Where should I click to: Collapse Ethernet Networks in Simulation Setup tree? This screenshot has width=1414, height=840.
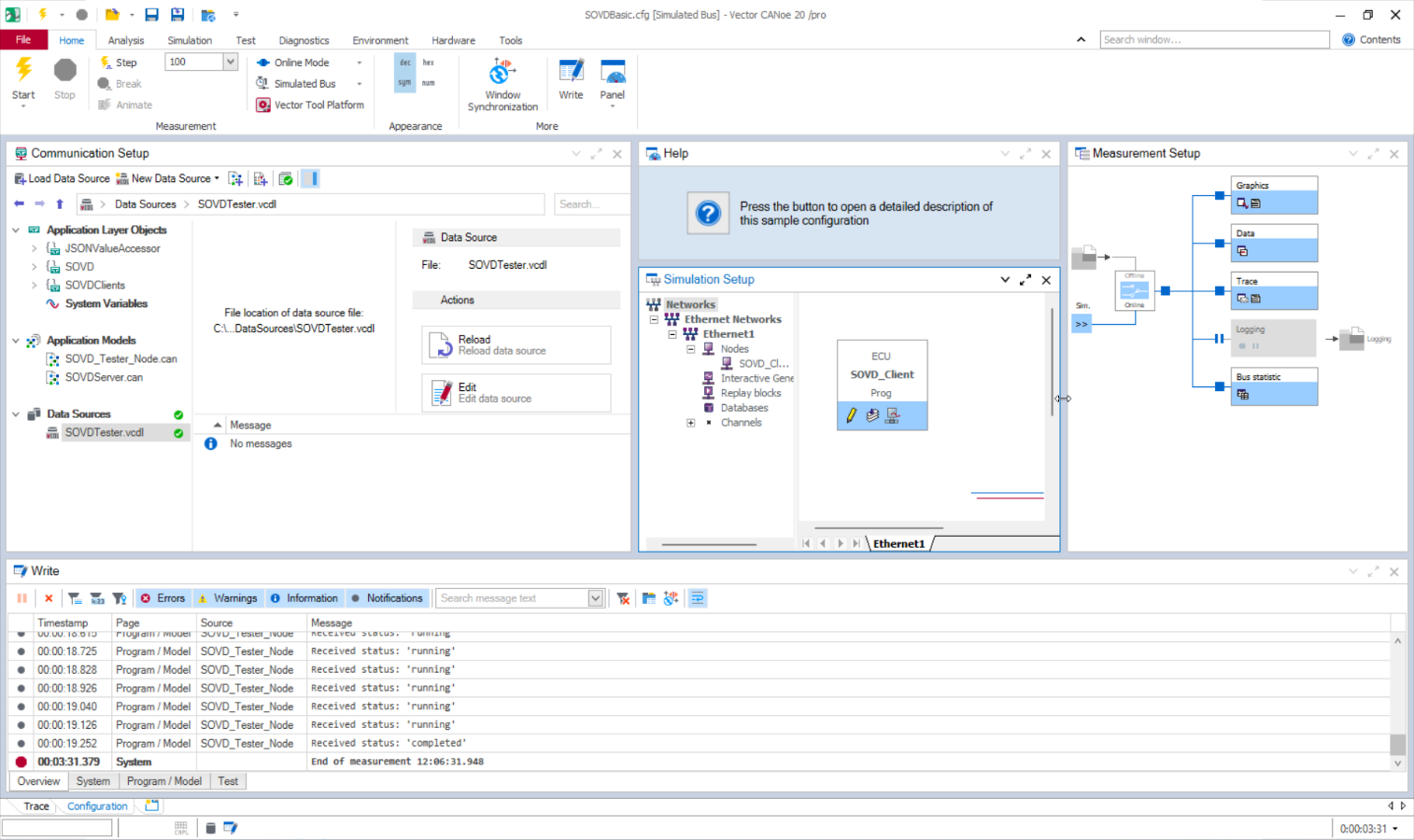(654, 319)
